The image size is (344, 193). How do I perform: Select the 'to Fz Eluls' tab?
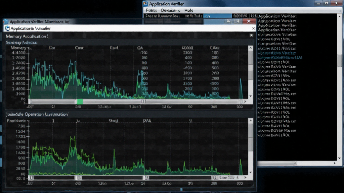[193, 16]
